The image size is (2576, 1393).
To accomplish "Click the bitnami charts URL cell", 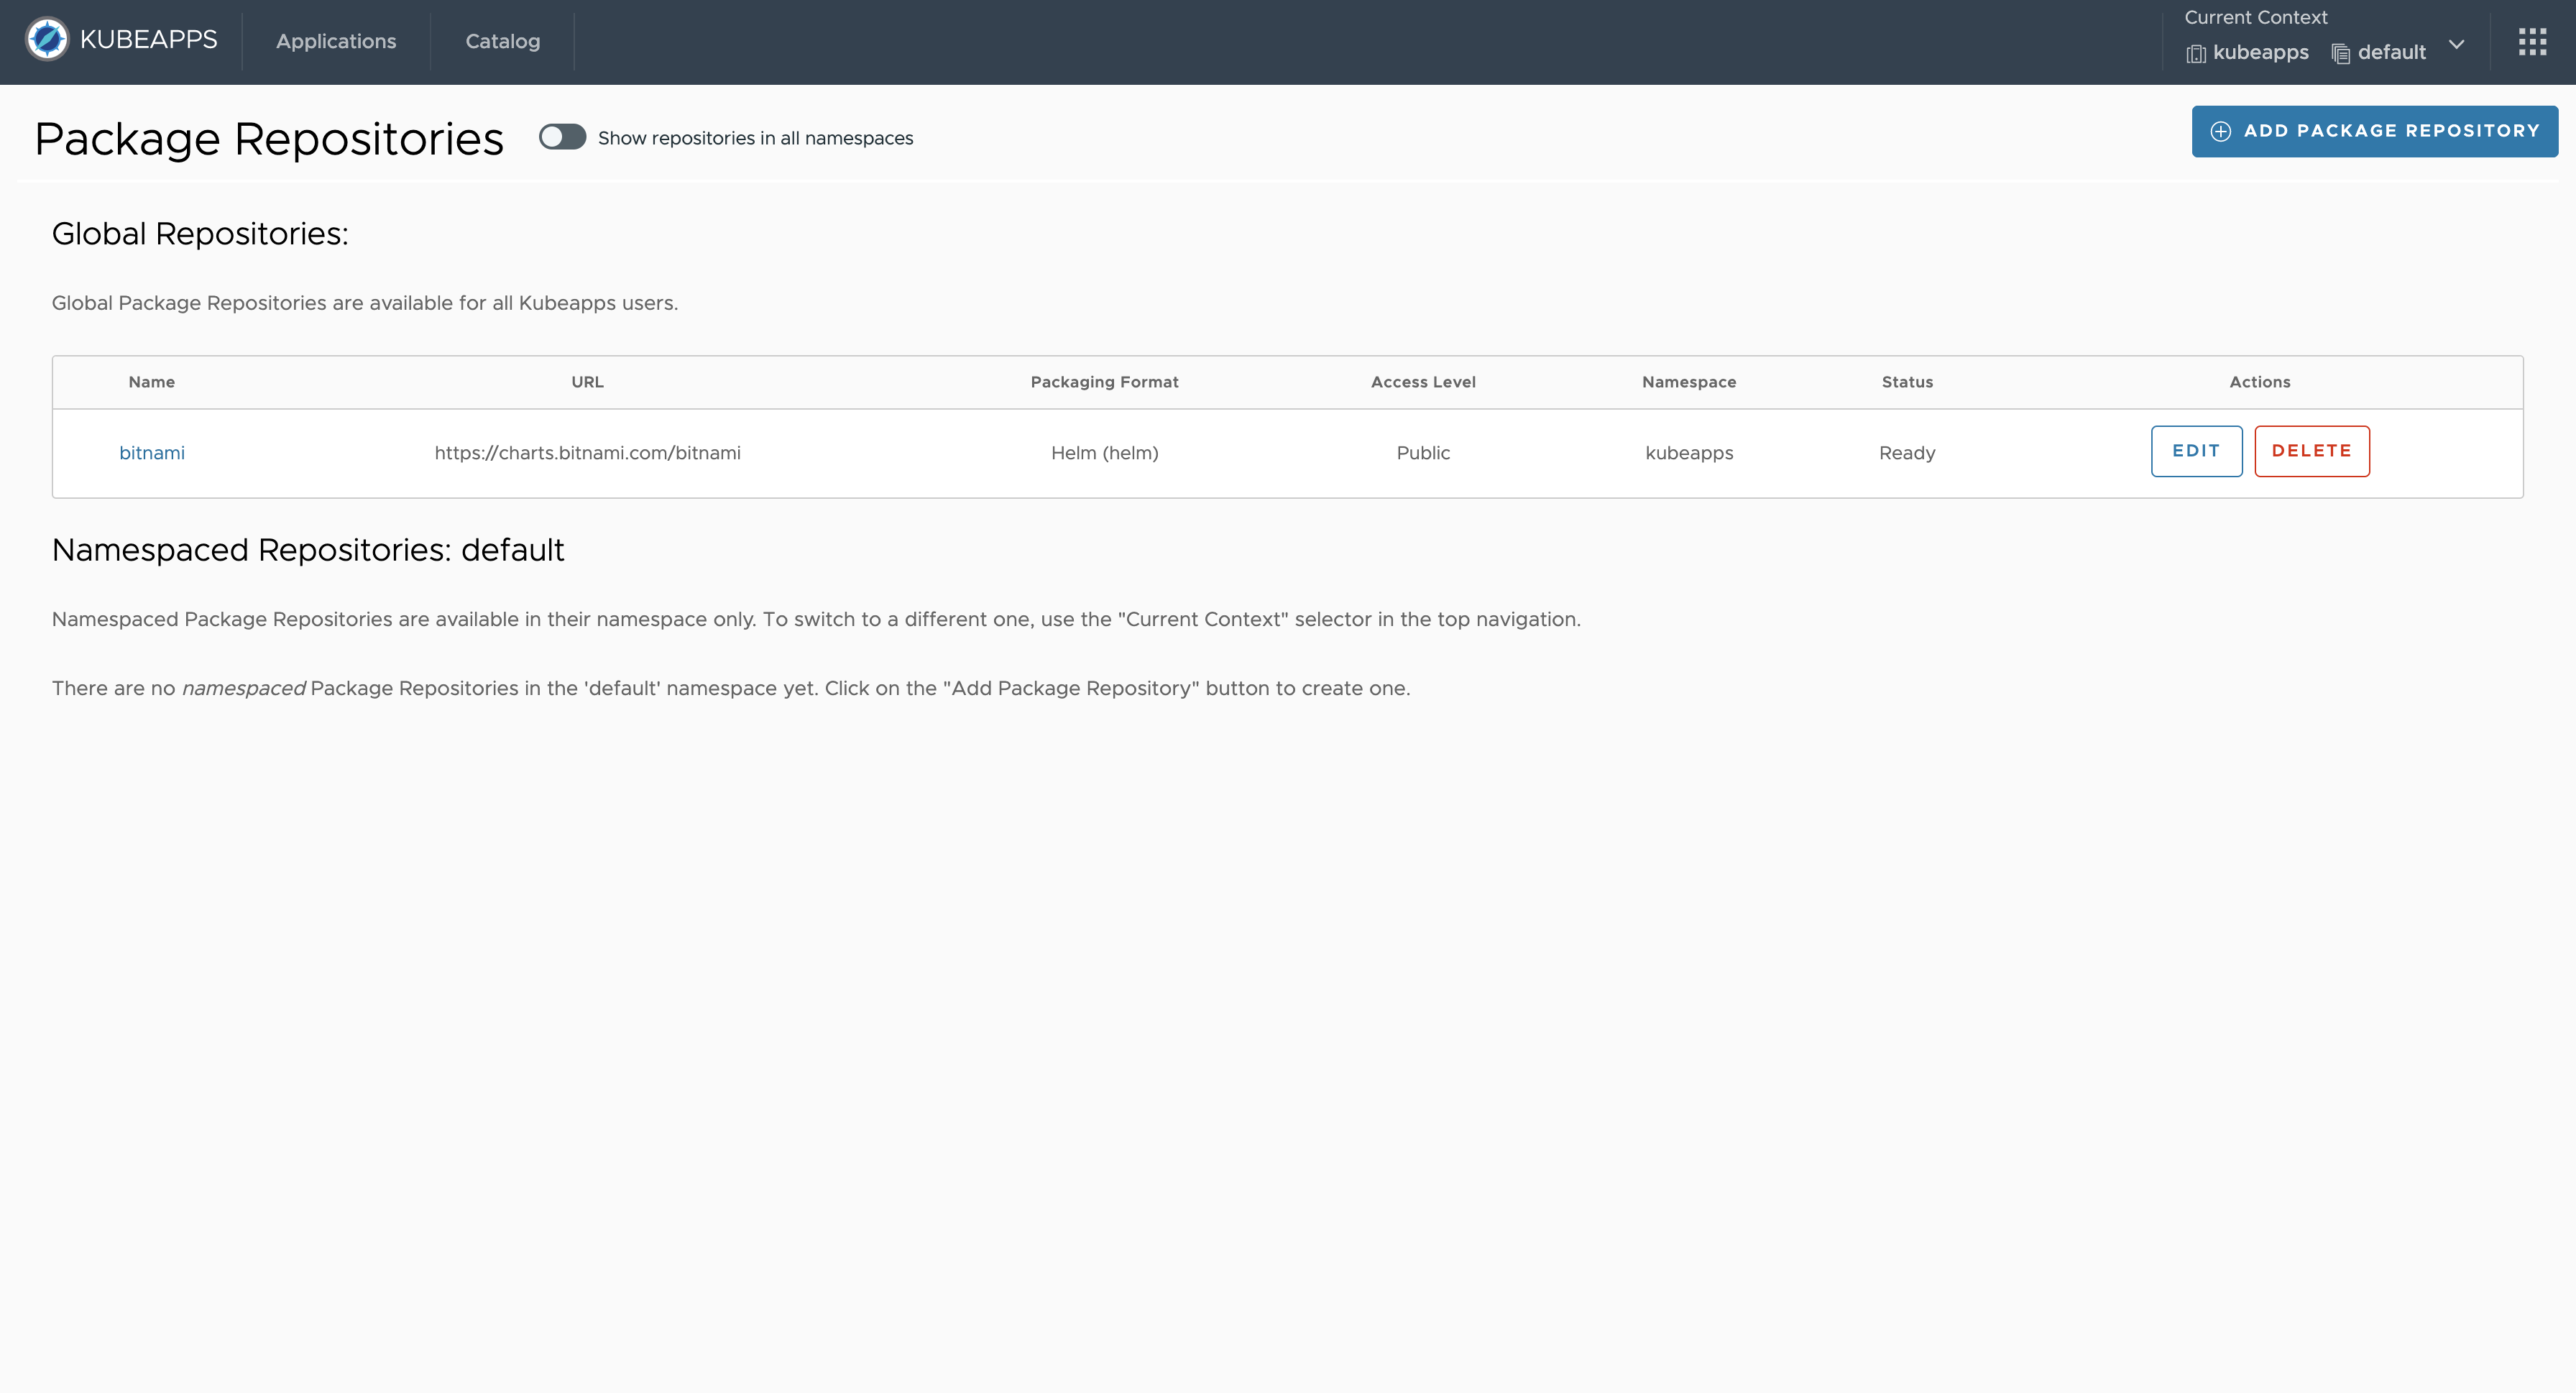I will 588,453.
